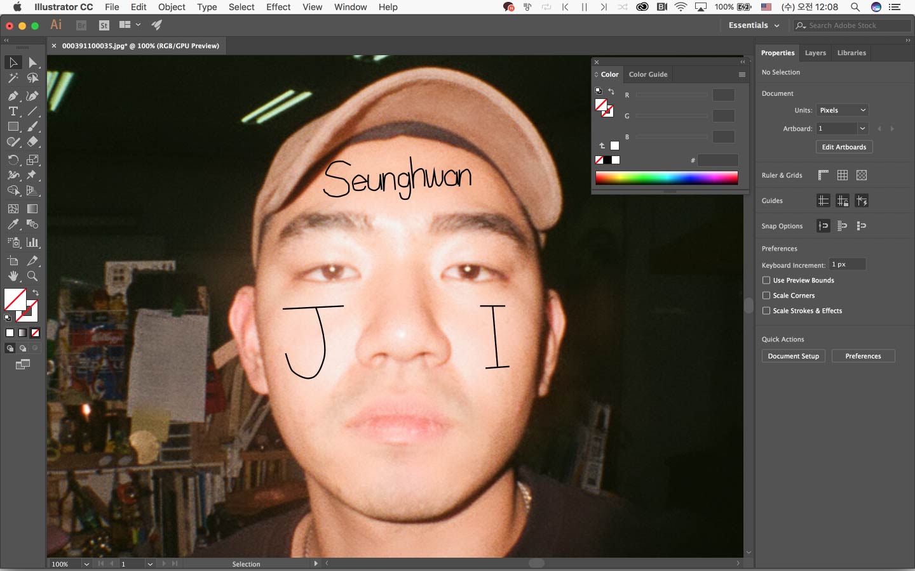Collapse the Color panel double-arrow

point(742,62)
